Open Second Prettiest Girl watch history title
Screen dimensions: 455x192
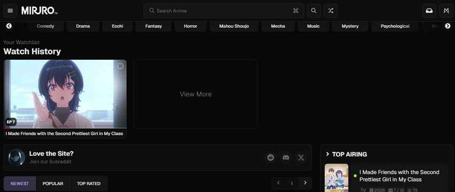tap(64, 133)
